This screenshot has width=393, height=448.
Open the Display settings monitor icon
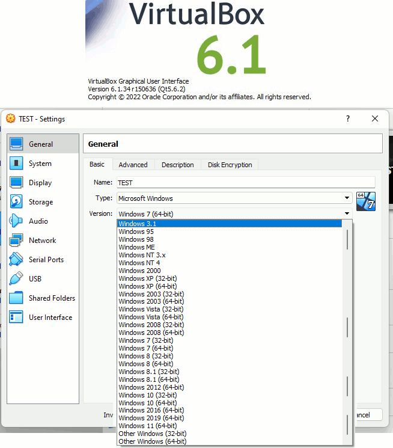pyautogui.click(x=16, y=183)
